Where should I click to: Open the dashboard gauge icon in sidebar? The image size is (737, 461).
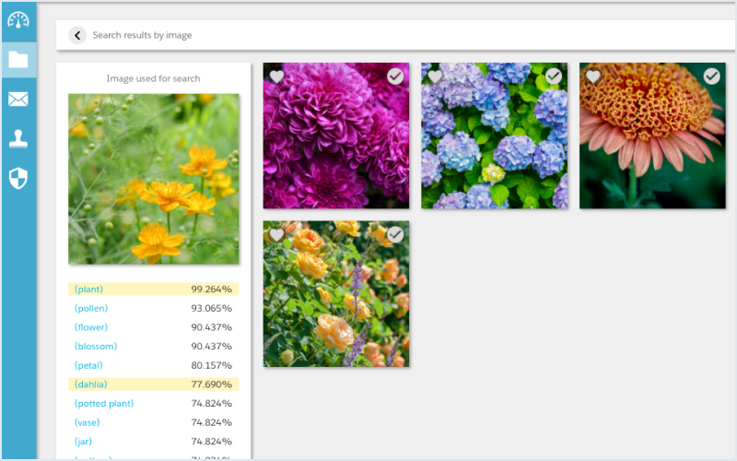click(x=18, y=20)
